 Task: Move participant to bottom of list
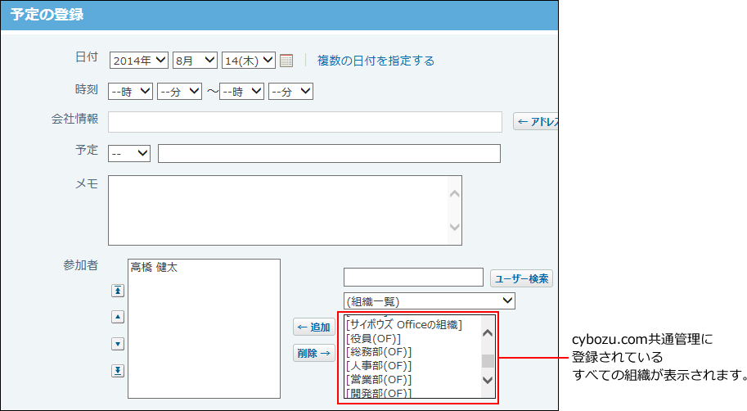coord(118,371)
